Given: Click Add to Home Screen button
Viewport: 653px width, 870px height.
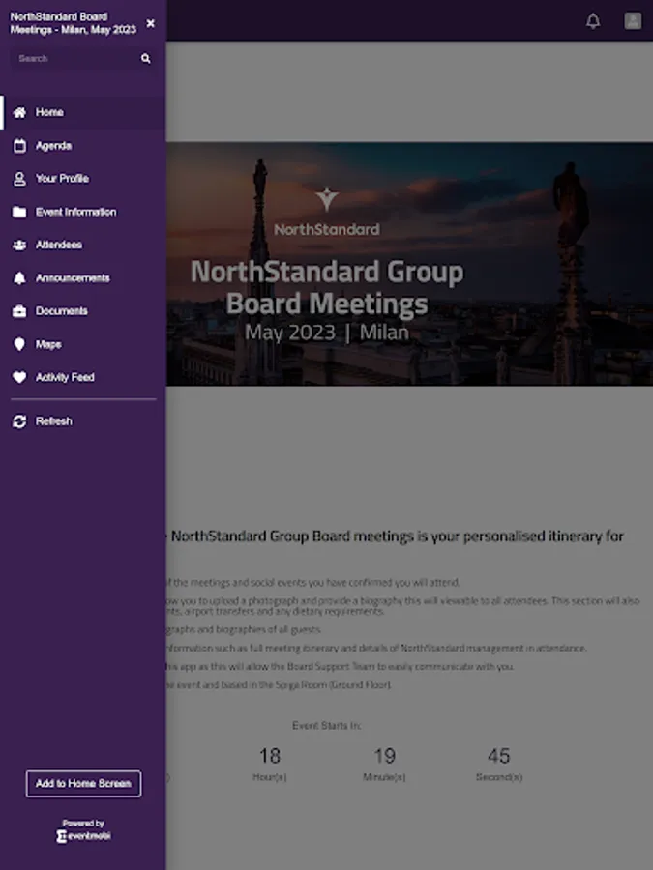Looking at the screenshot, I should click(x=83, y=783).
